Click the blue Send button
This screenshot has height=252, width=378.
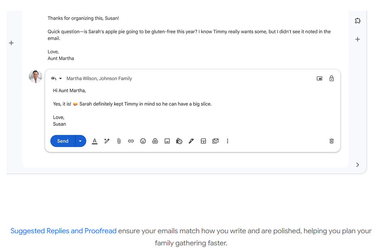[x=63, y=141]
